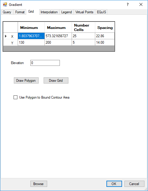Click the X row selector arrow
148x191 pixels.
(6, 36)
